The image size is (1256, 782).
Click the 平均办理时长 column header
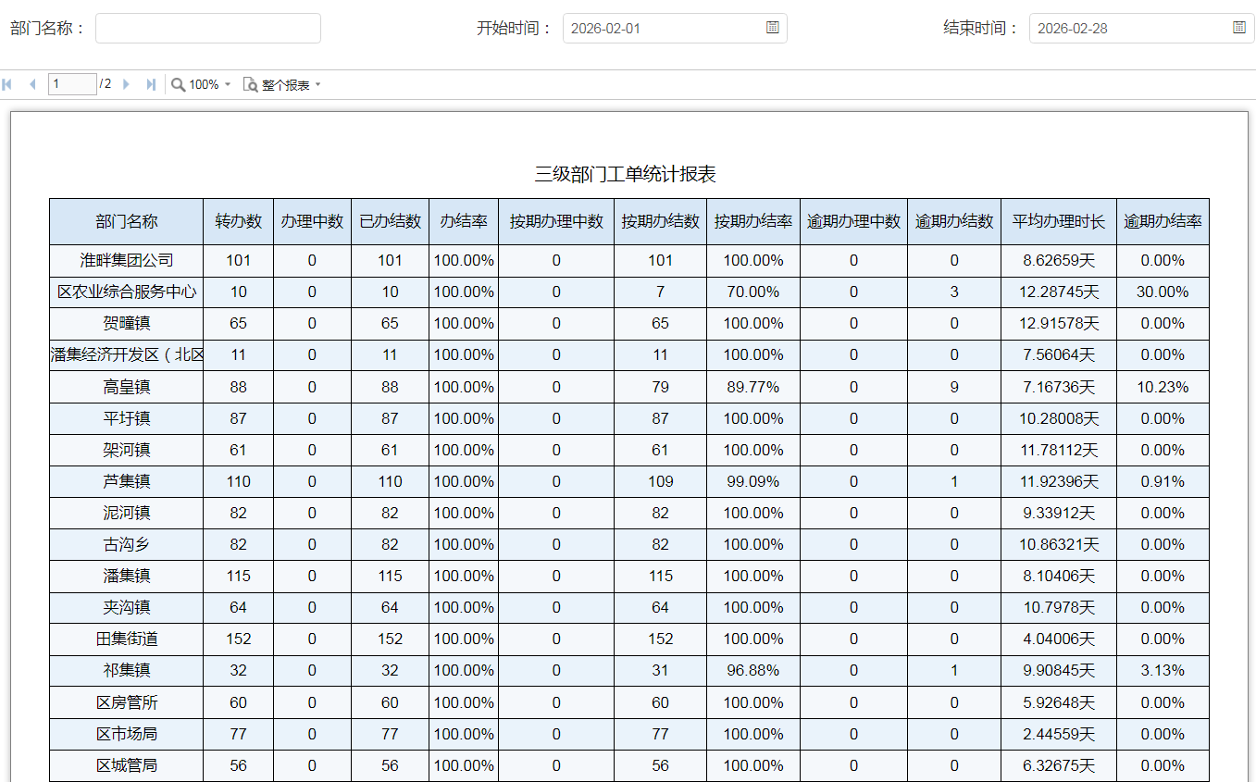[x=1058, y=222]
